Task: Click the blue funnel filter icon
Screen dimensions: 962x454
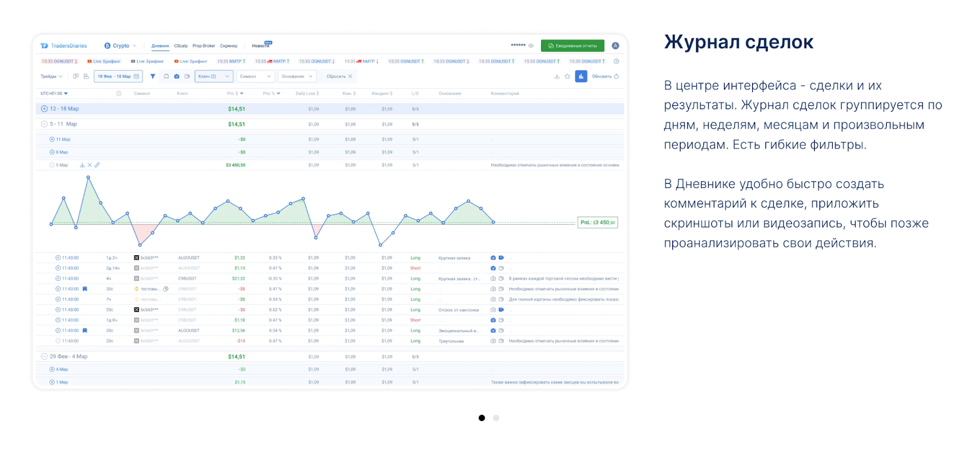Action: coord(153,76)
